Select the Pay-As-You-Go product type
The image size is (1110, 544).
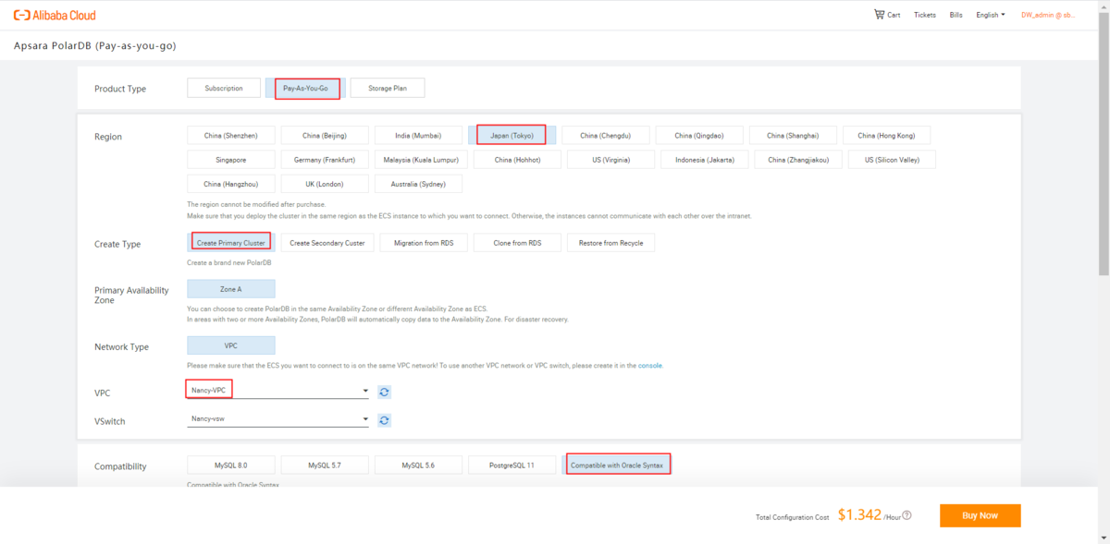click(308, 88)
